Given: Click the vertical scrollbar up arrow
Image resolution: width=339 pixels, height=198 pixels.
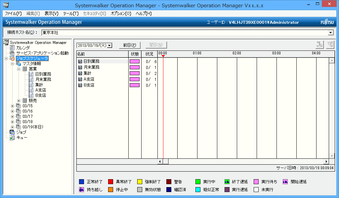Looking at the screenshot, I should pos(332,60).
